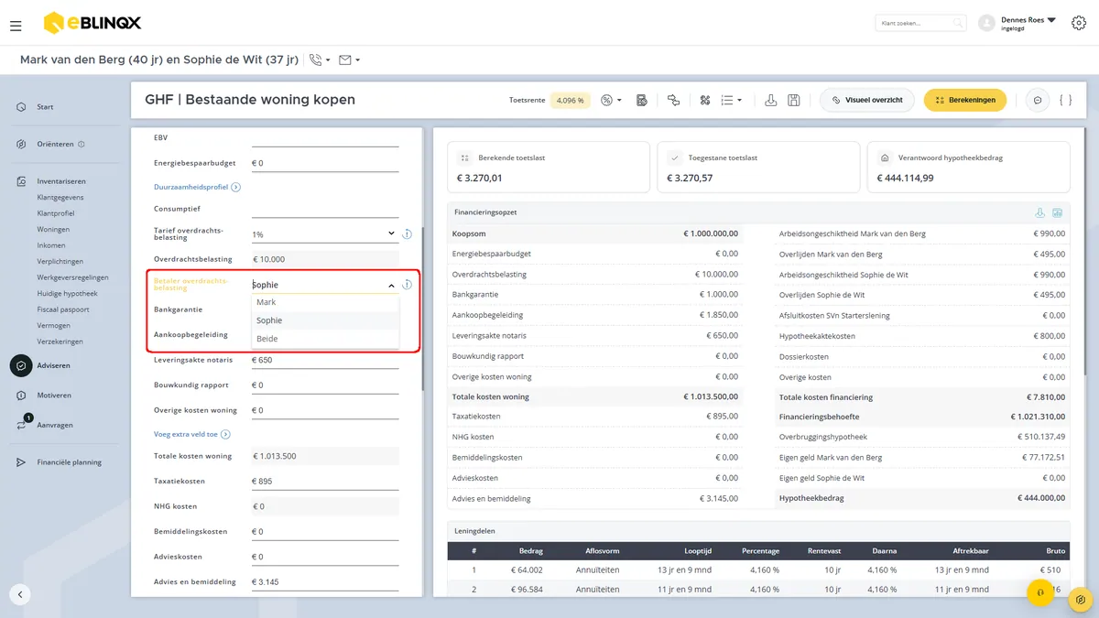Open Visueel overzicht
The height and width of the screenshot is (618, 1099).
point(867,100)
